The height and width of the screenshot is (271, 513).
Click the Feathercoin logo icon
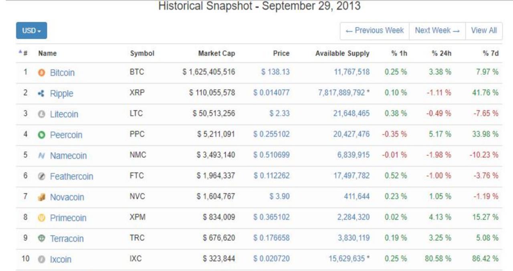[x=41, y=177]
